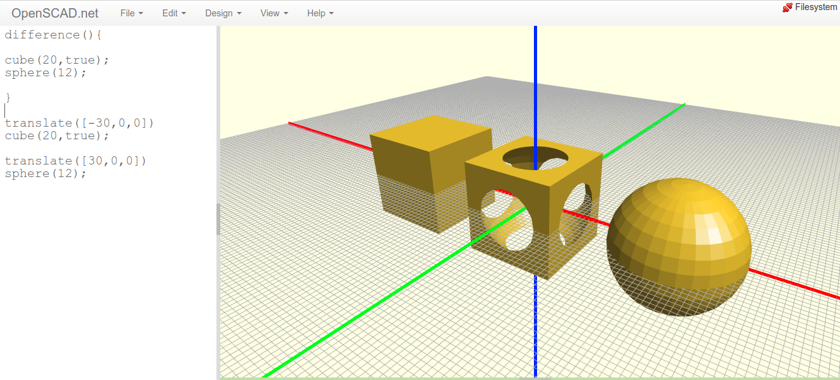The height and width of the screenshot is (380, 840).
Task: Open the Edit menu
Action: click(174, 13)
